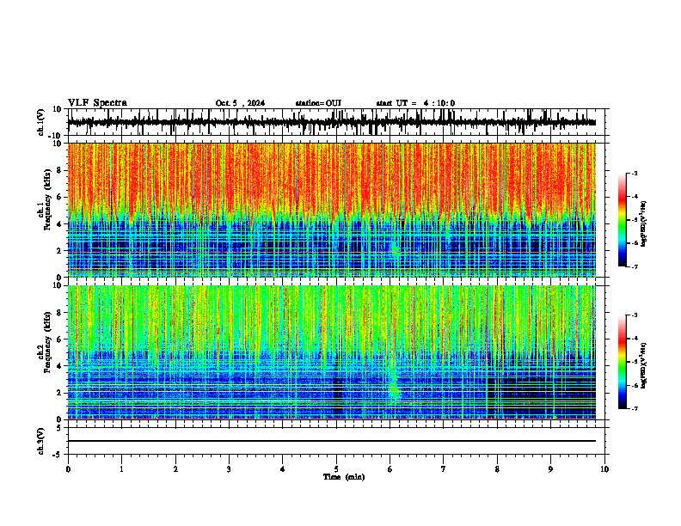Click time axis tick label "2"
The width and height of the screenshot is (681, 526).
[x=175, y=469]
